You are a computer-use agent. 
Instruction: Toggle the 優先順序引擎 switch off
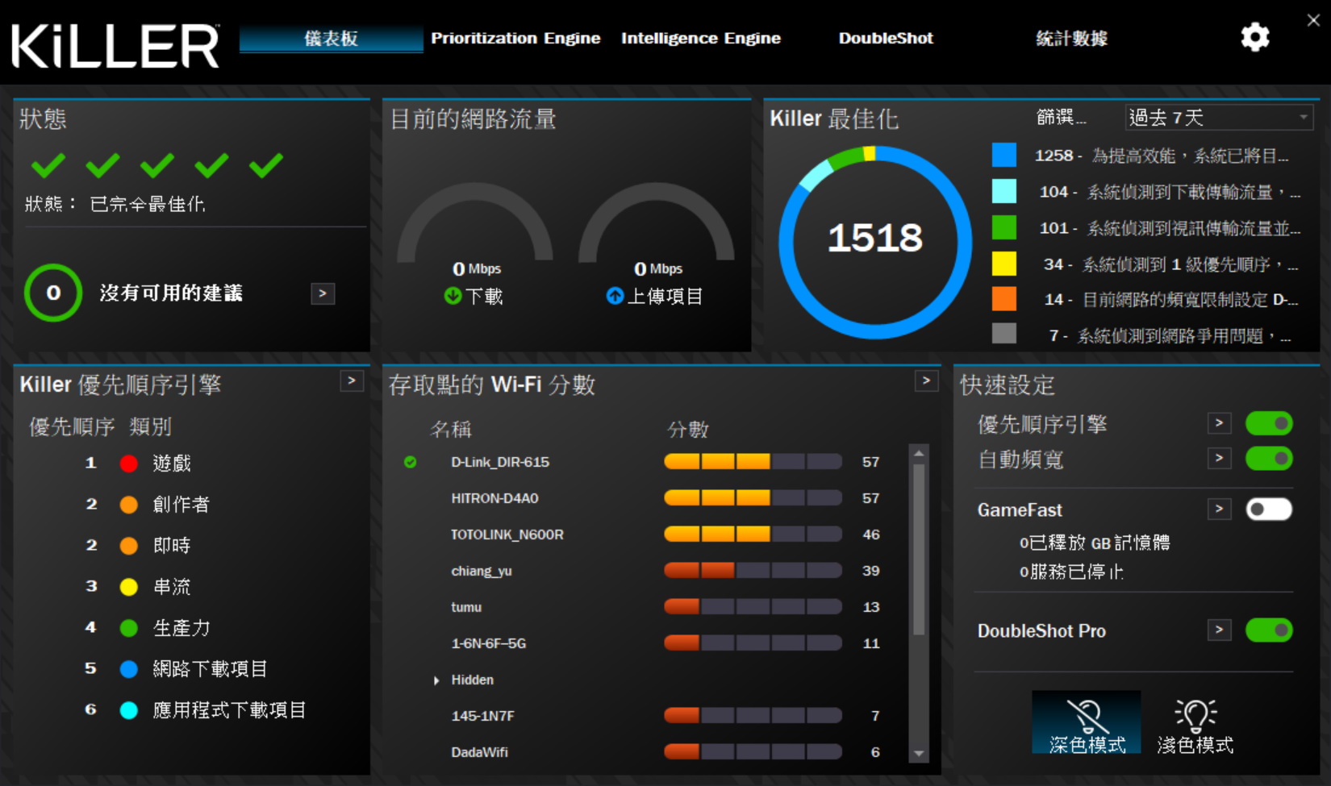[1269, 423]
